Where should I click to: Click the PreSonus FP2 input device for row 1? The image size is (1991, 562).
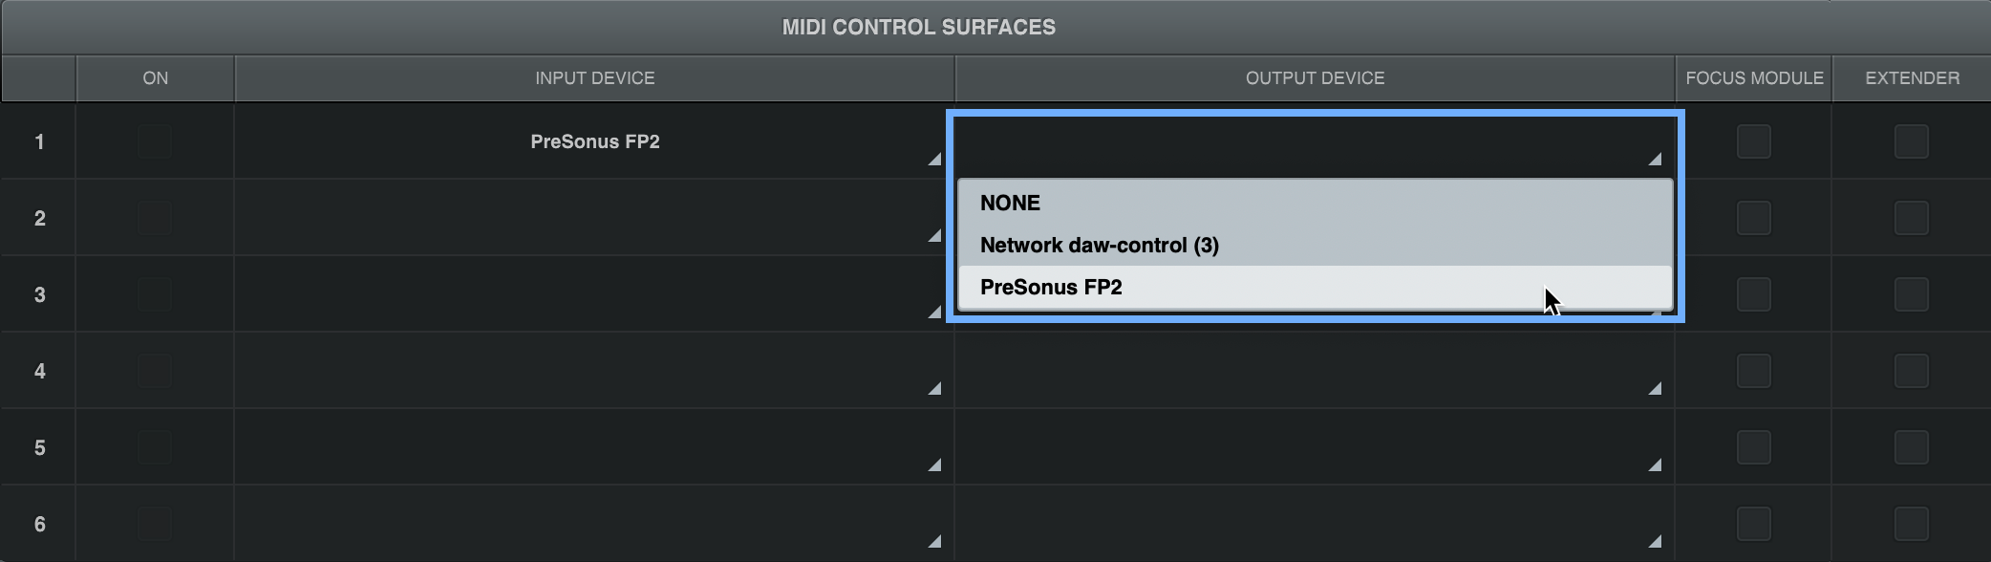pyautogui.click(x=594, y=140)
